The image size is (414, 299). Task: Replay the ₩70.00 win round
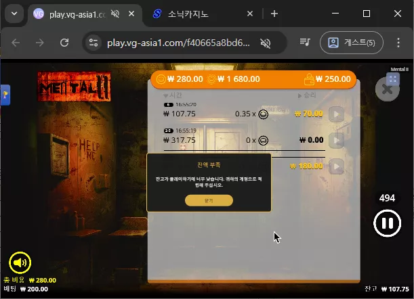tap(336, 114)
